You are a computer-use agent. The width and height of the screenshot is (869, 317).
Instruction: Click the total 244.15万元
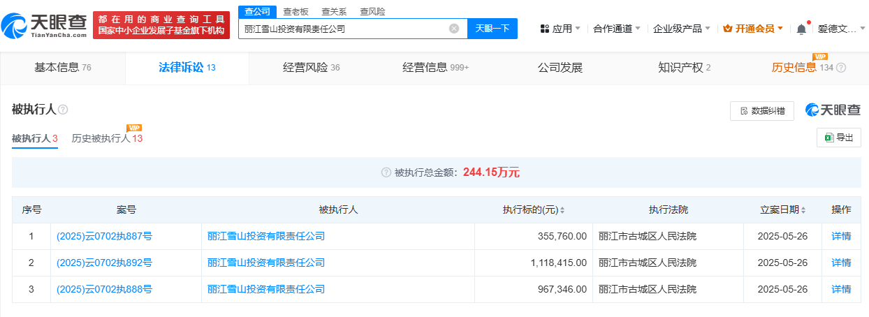click(x=491, y=172)
